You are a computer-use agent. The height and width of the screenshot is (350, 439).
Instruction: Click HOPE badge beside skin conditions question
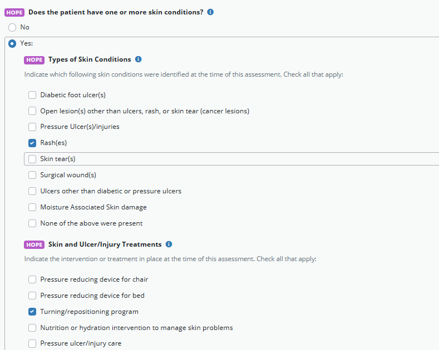click(x=14, y=12)
